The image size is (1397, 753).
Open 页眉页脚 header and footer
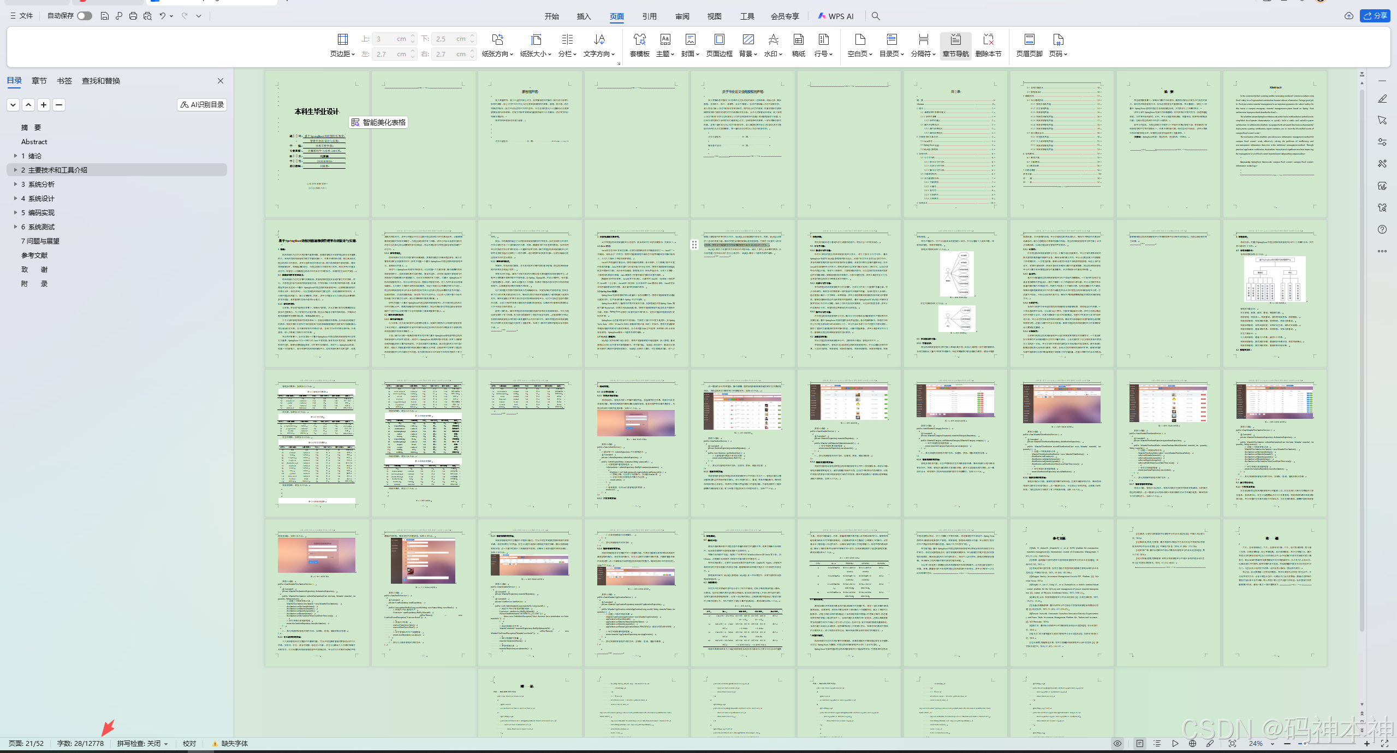pos(1029,45)
